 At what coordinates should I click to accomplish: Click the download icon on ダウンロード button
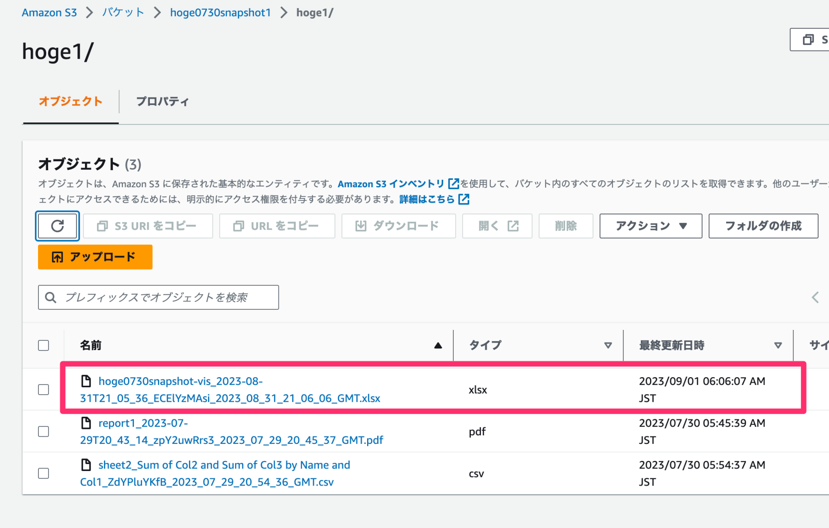pos(361,226)
